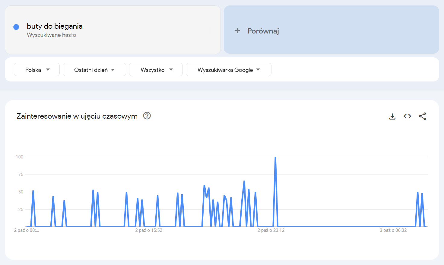Click the chart peak reaching 100
The height and width of the screenshot is (265, 444).
point(275,158)
